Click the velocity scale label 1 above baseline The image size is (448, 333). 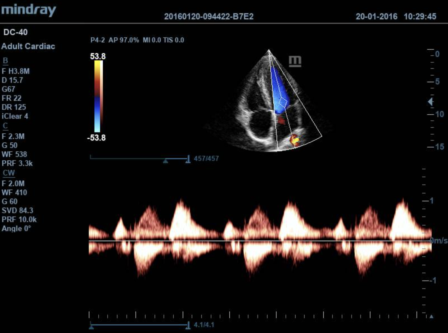[x=432, y=201]
